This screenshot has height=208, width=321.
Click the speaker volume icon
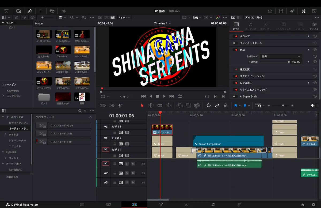pyautogui.click(x=312, y=105)
